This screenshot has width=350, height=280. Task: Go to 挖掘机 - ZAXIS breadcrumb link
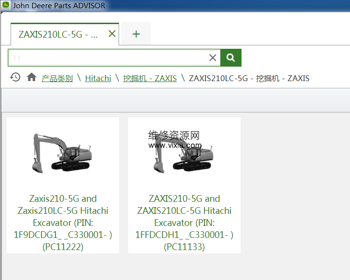[150, 78]
